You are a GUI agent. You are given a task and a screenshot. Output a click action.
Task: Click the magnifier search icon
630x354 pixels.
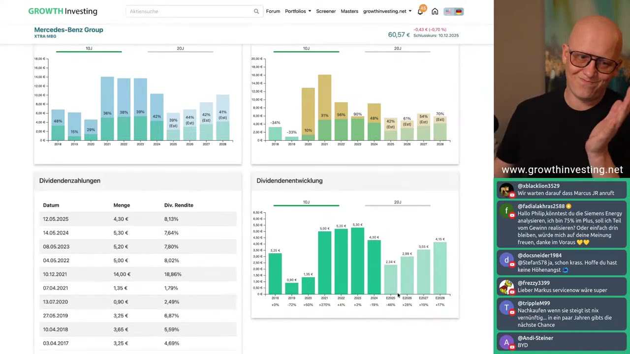[256, 11]
